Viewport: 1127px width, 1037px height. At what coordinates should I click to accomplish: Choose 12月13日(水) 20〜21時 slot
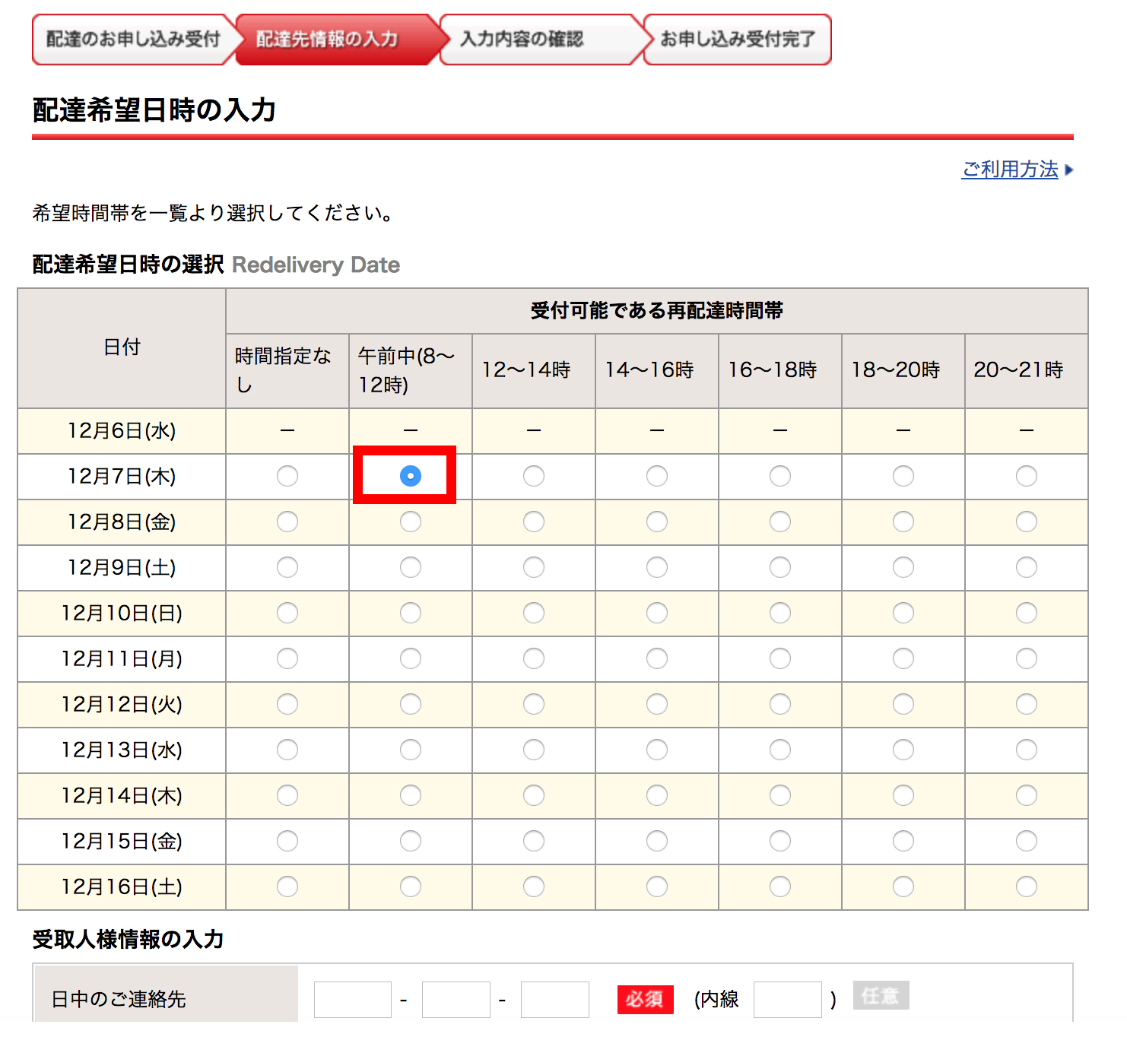(x=1027, y=750)
